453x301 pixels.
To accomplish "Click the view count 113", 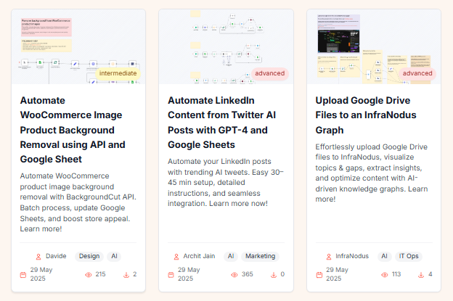I will (x=396, y=274).
